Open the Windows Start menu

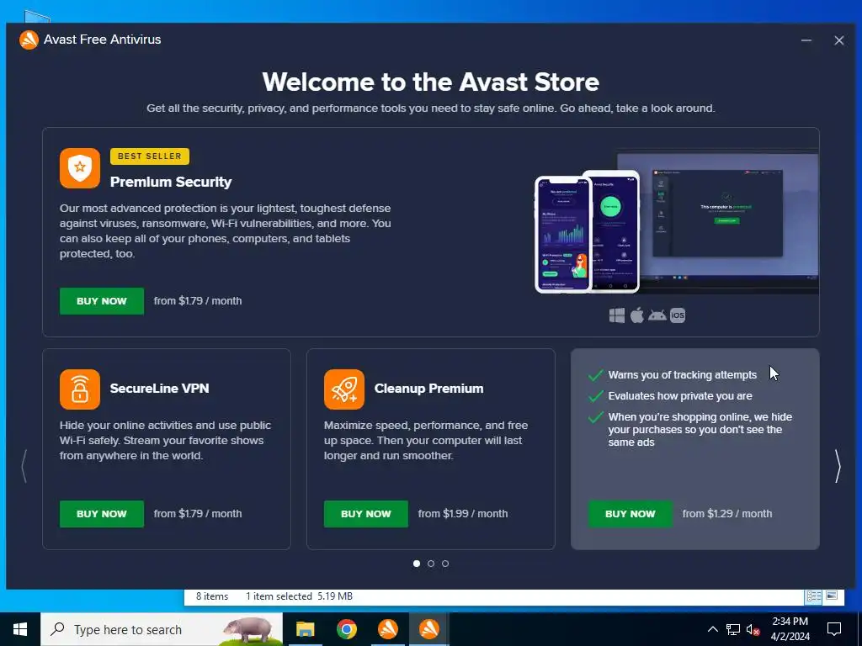coord(20,629)
